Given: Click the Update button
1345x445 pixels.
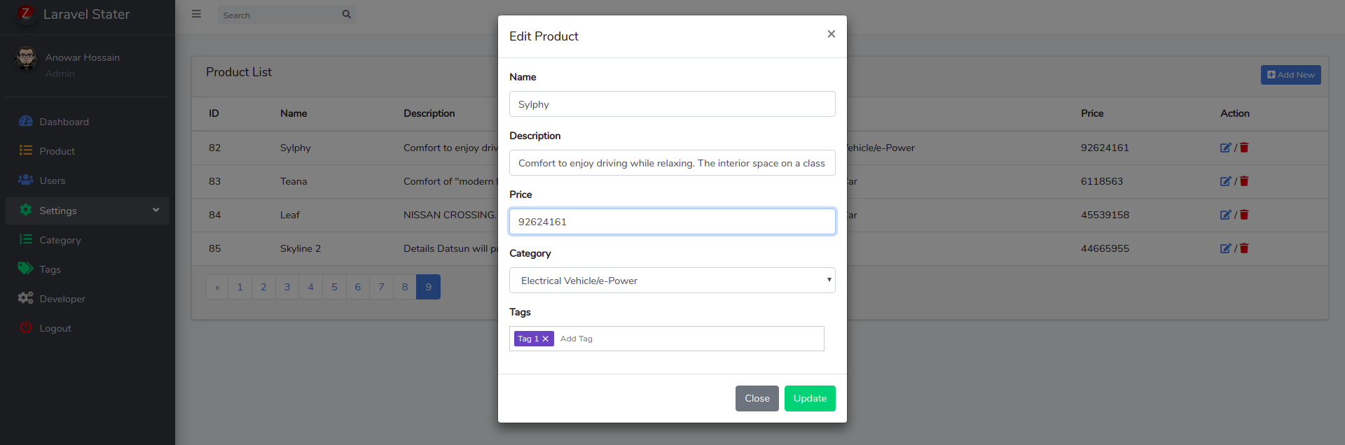Looking at the screenshot, I should 809,398.
